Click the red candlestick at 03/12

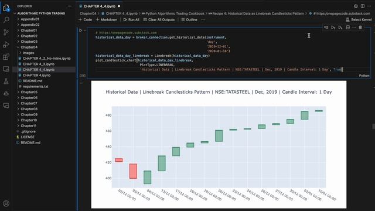(x=133, y=171)
